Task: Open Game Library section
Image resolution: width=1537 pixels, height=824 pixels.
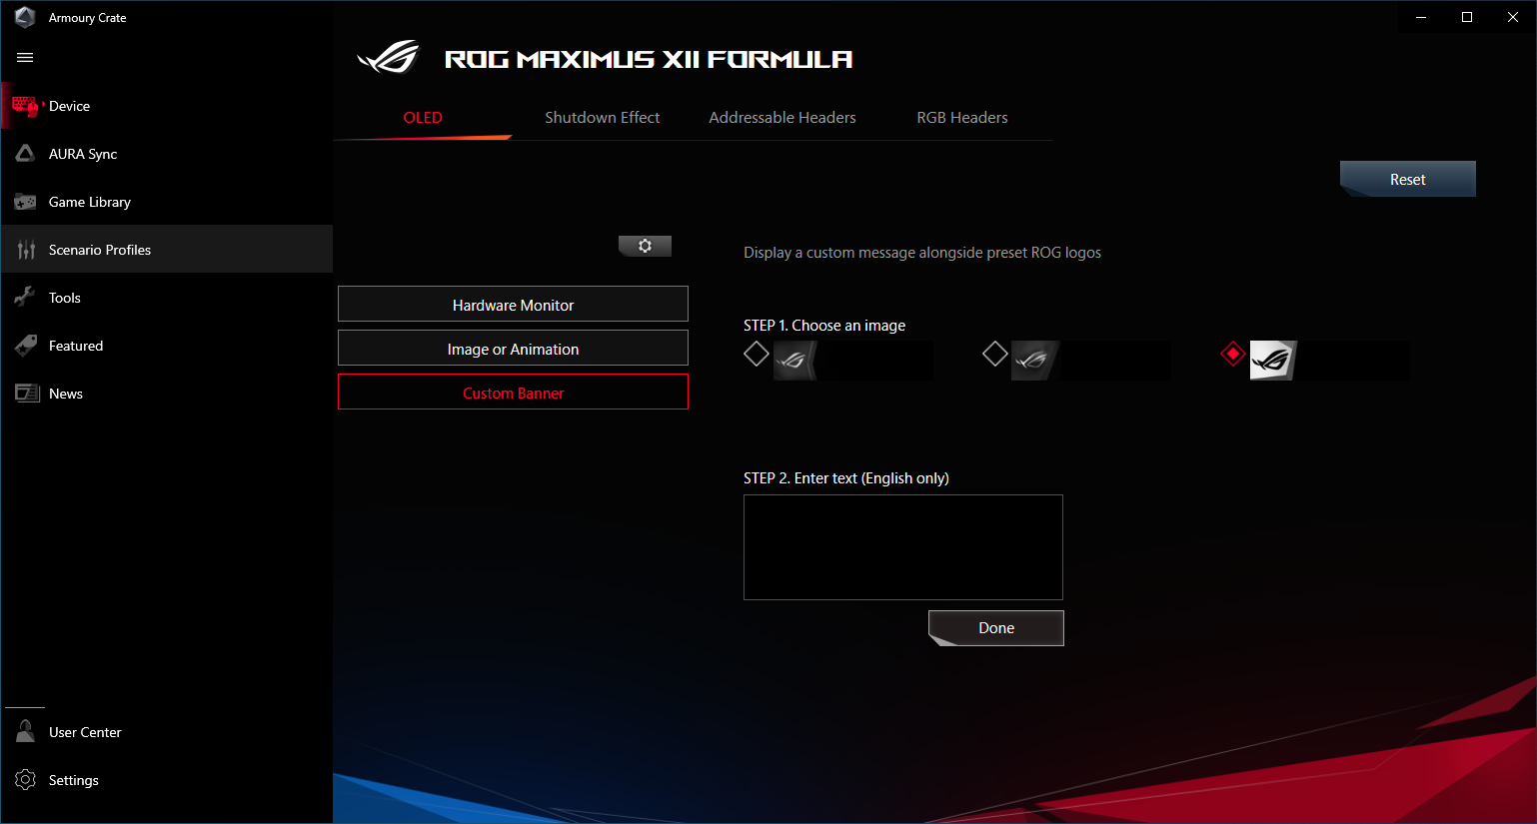Action: tap(167, 202)
